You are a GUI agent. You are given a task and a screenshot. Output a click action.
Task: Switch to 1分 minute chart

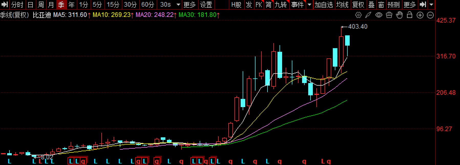(83, 5)
